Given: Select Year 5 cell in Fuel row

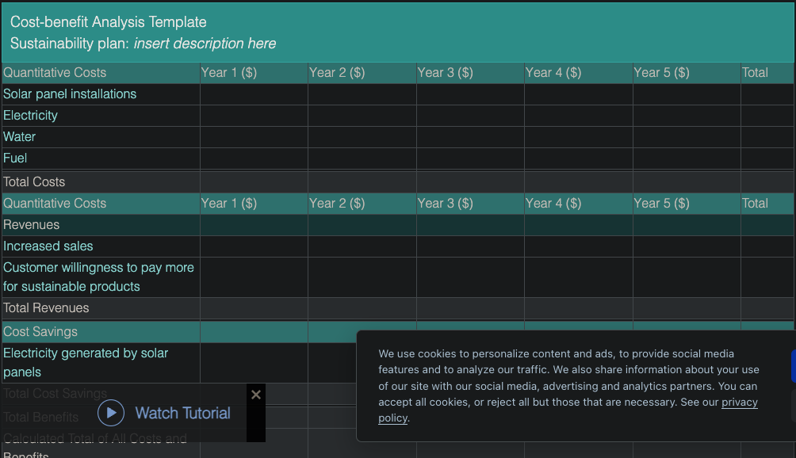Looking at the screenshot, I should [686, 158].
